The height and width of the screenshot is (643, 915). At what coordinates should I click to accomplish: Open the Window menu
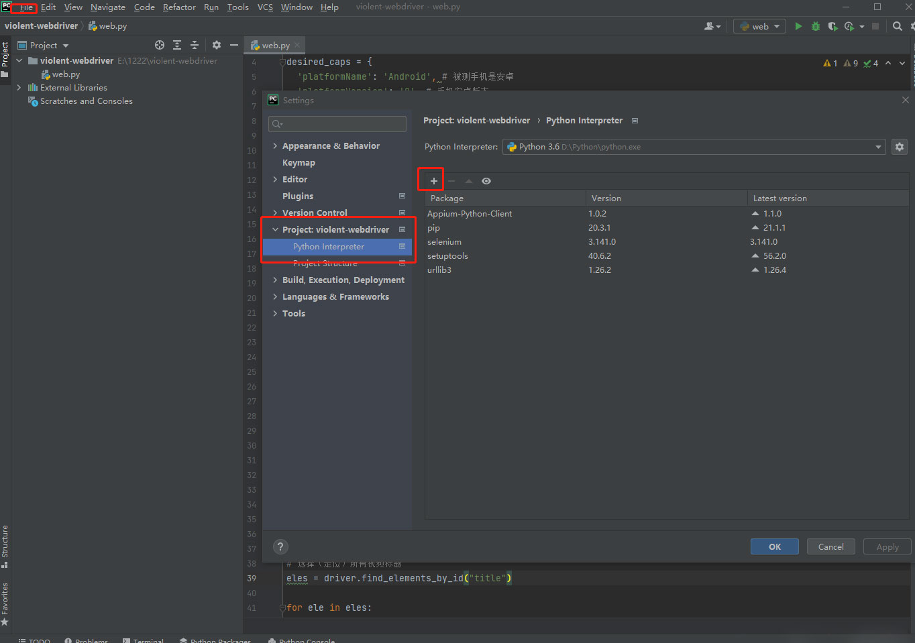coord(297,7)
